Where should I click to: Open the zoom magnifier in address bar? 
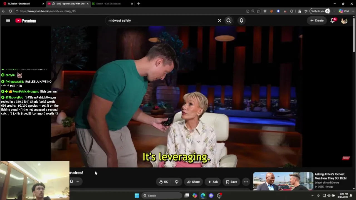coord(253,11)
